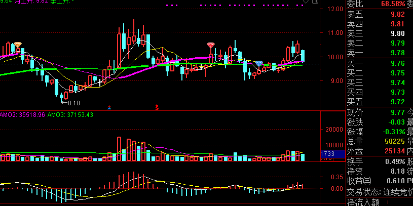
Task: Select the 11.00 price axis label
Action: 335,33
